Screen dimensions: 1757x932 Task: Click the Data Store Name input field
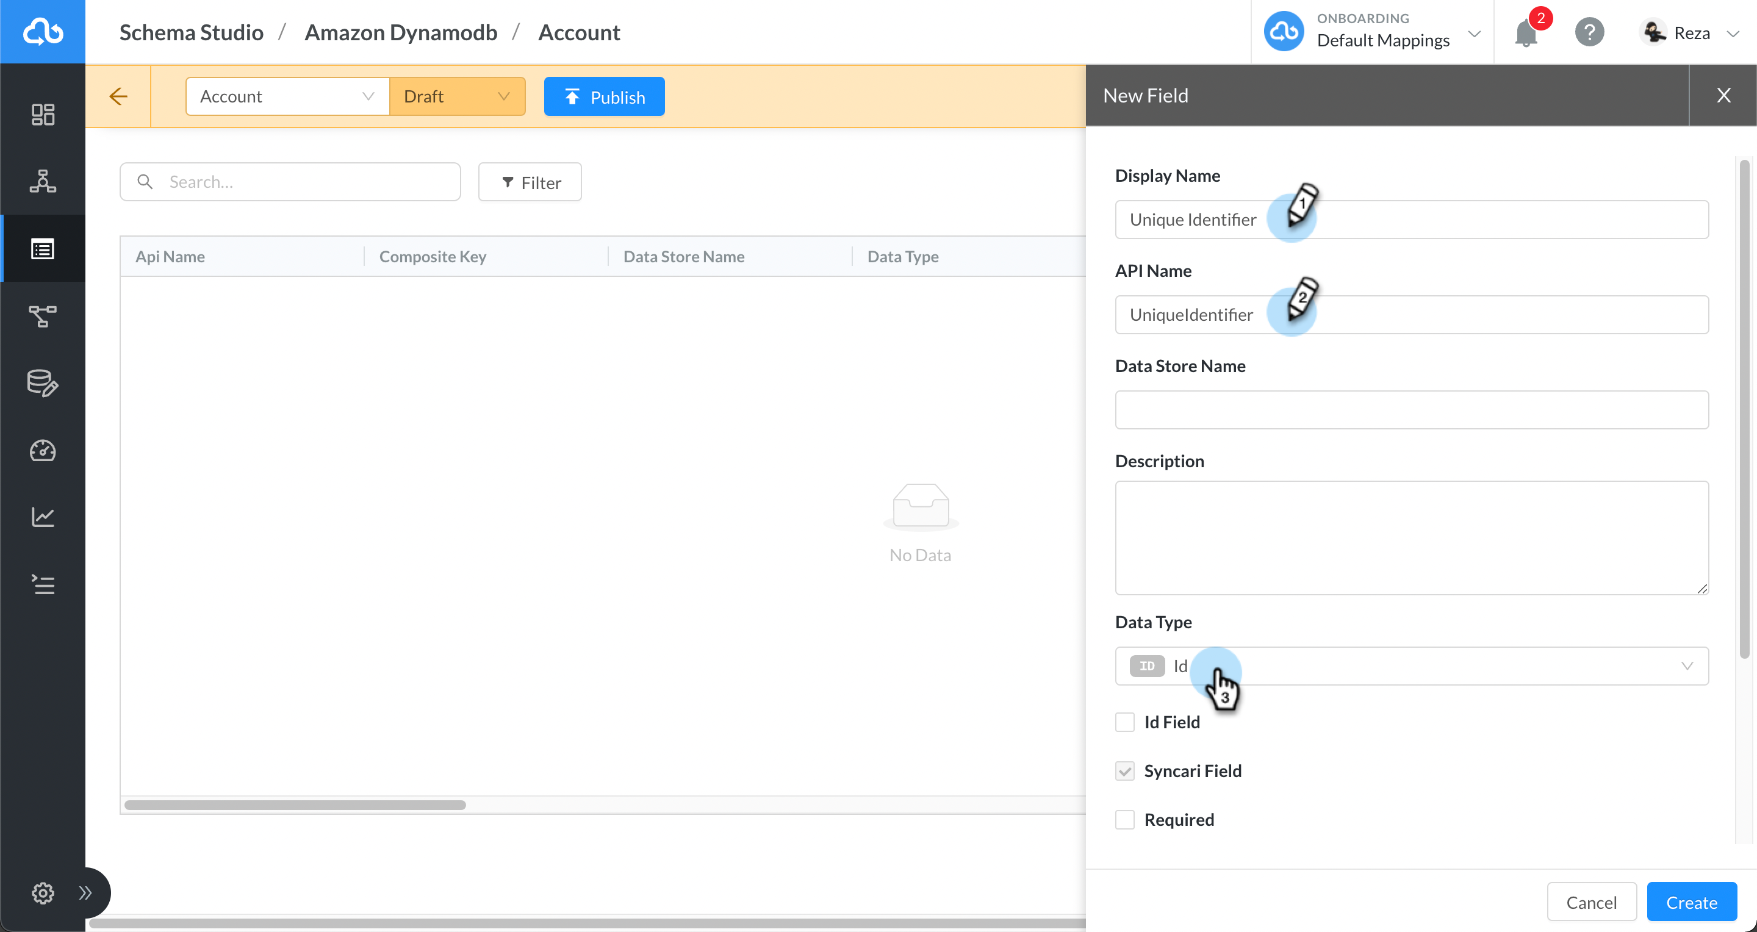(x=1411, y=410)
